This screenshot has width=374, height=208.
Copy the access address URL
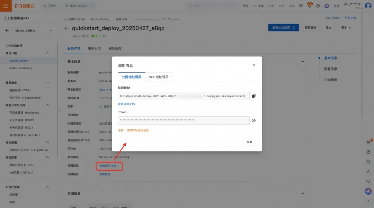[x=253, y=96]
